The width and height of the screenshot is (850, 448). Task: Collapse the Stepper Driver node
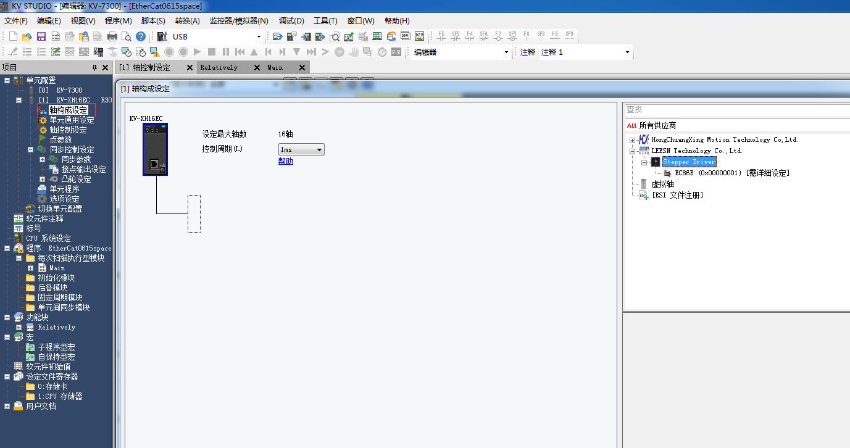[643, 162]
